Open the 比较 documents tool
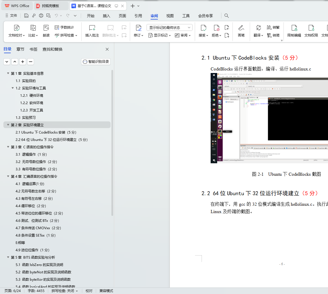The width and height of the screenshot is (328, 294). [33, 31]
